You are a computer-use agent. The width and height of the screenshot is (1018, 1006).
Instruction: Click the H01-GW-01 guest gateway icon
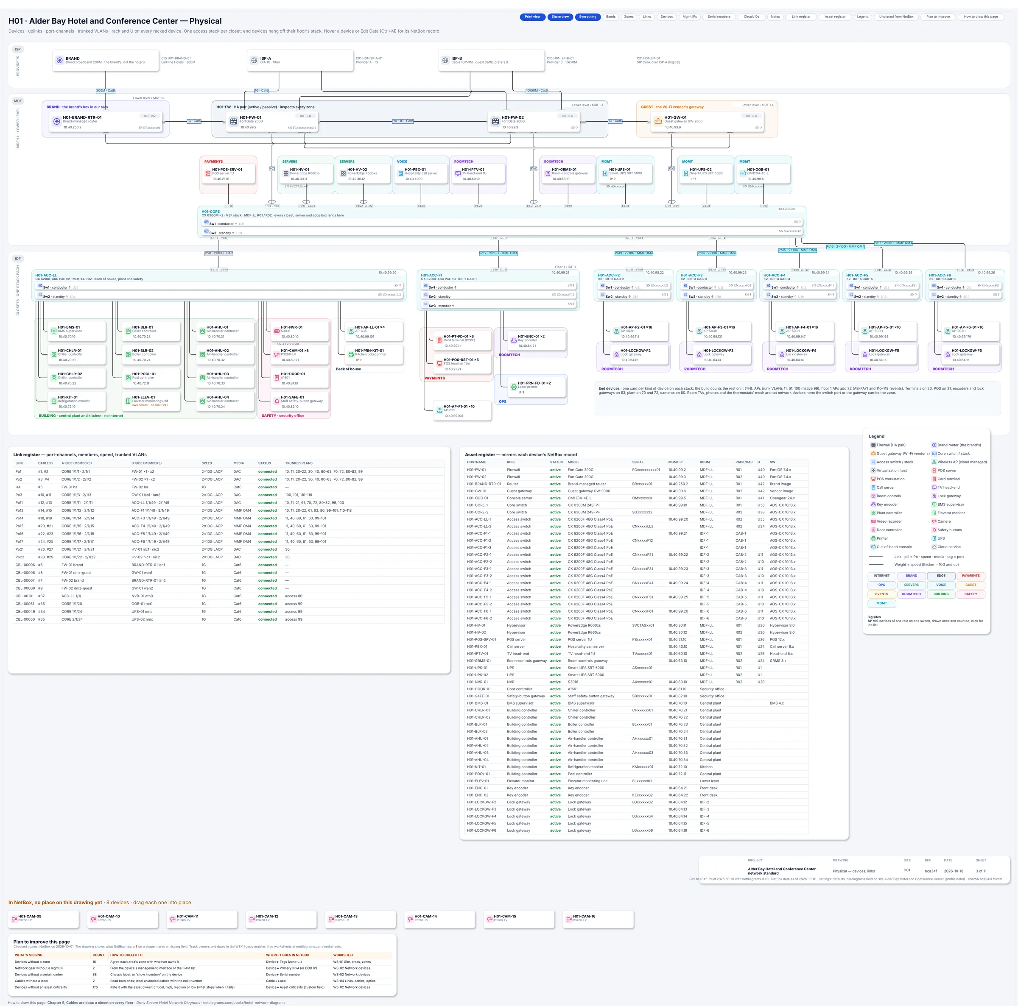pos(658,122)
